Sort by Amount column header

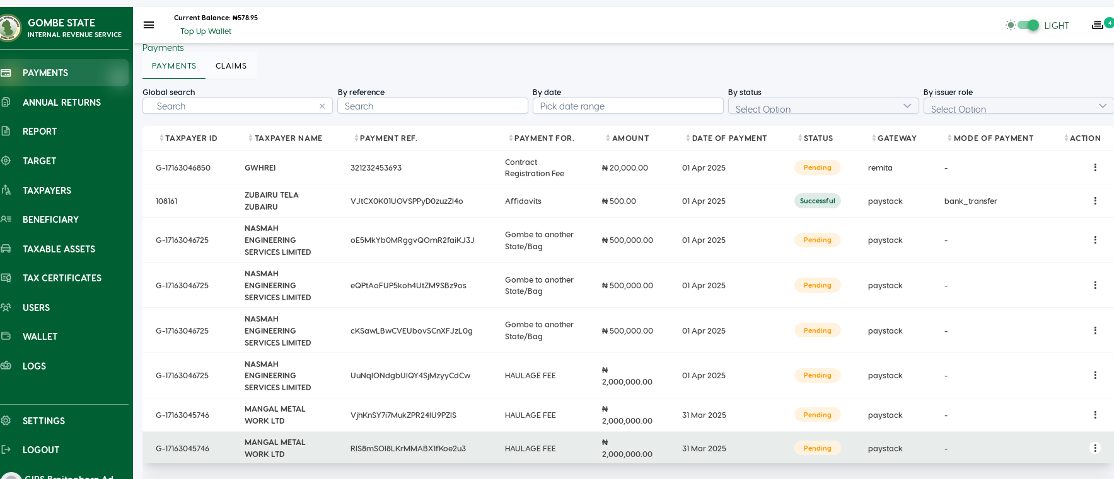pos(627,138)
